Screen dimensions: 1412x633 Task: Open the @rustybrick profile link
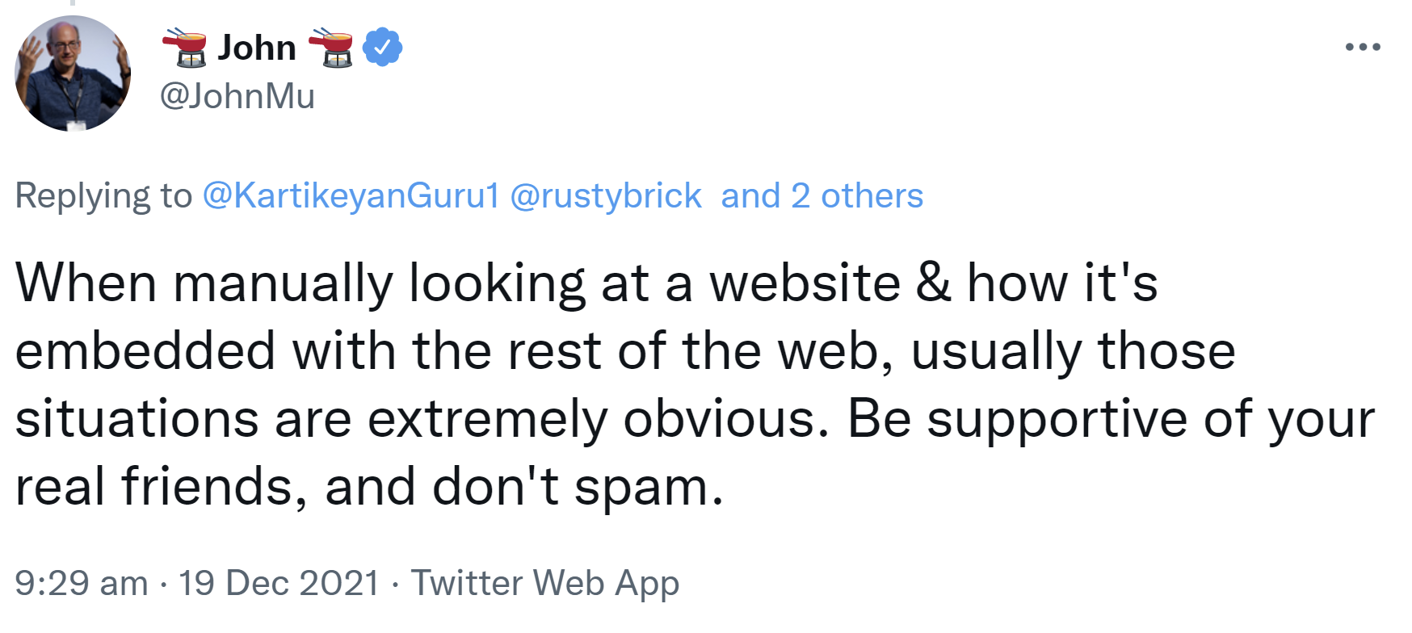(x=609, y=195)
